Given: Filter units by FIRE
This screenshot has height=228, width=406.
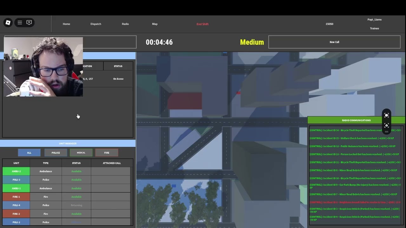Looking at the screenshot, I should 107,153.
